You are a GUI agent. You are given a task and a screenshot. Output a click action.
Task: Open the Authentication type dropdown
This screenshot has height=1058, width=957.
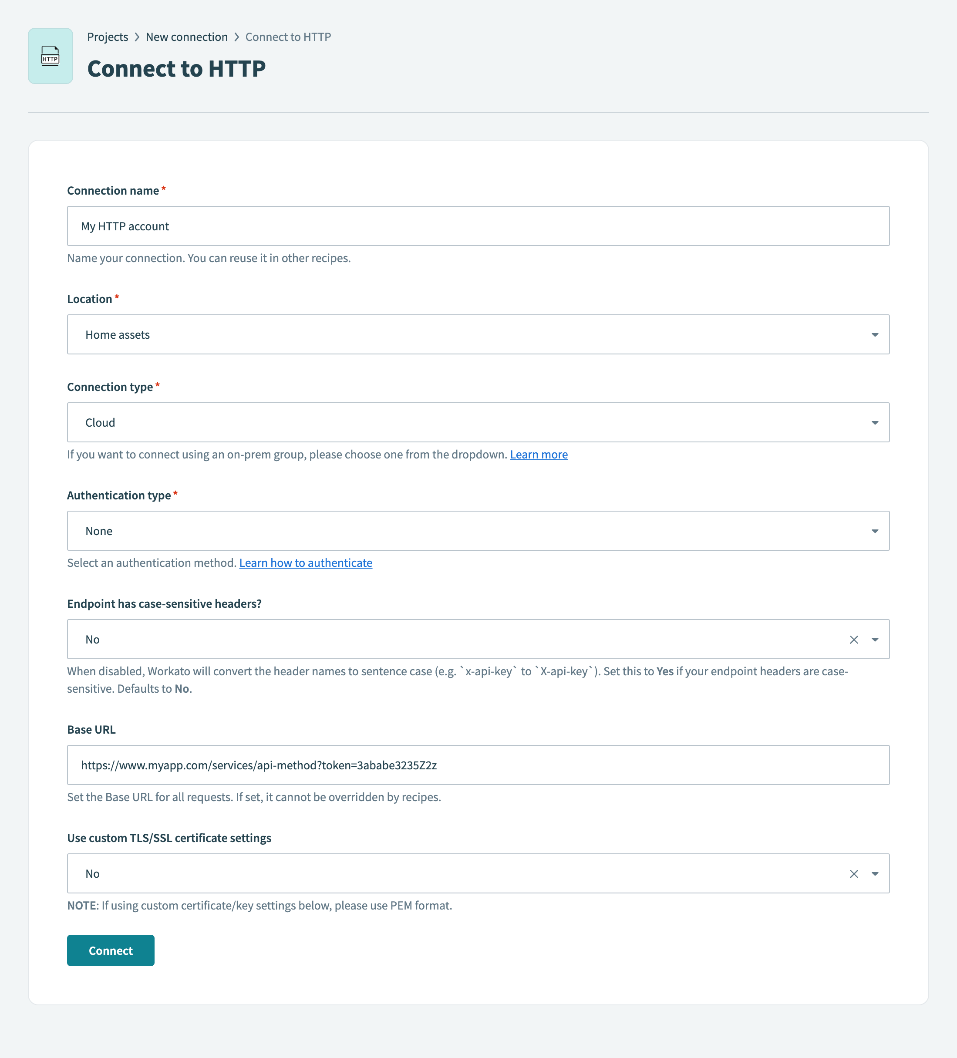pyautogui.click(x=875, y=531)
